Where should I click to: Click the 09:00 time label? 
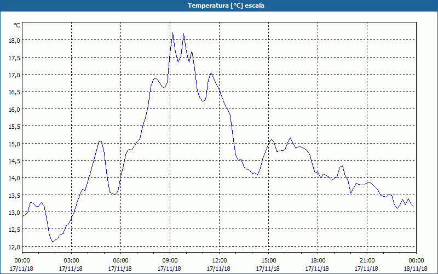coord(170,261)
